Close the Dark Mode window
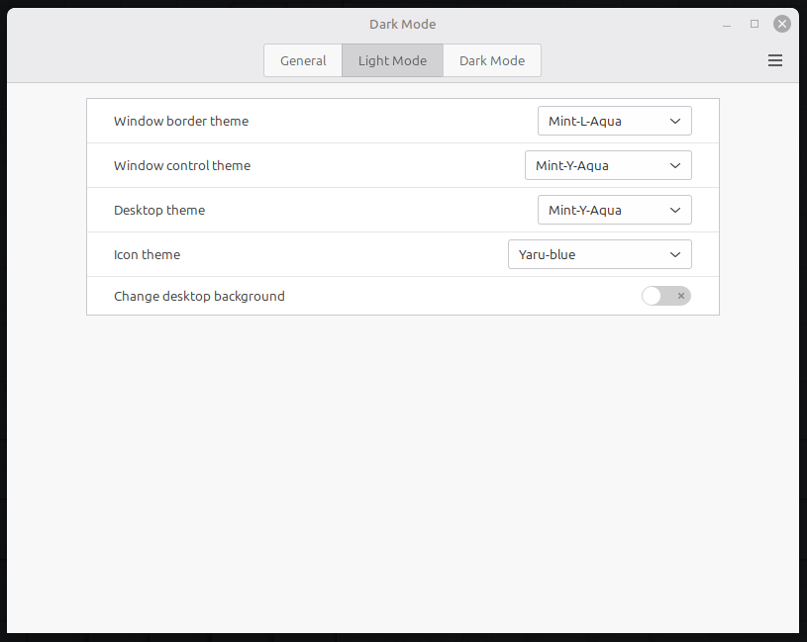Screen dimensions: 807x642 pyautogui.click(x=782, y=24)
